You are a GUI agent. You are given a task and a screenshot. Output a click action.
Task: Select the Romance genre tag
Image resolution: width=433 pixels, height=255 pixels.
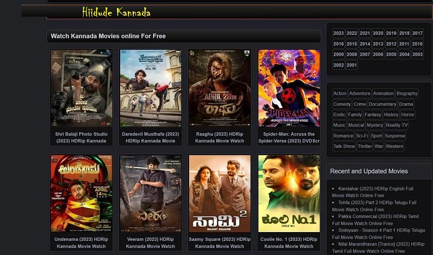[x=343, y=136]
